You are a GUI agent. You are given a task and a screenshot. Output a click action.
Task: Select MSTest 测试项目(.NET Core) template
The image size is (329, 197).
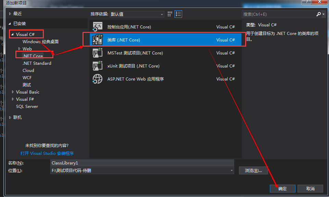coord(165,53)
